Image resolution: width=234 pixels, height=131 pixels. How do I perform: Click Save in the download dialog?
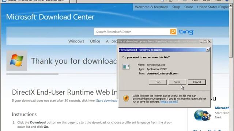[x=177, y=82]
